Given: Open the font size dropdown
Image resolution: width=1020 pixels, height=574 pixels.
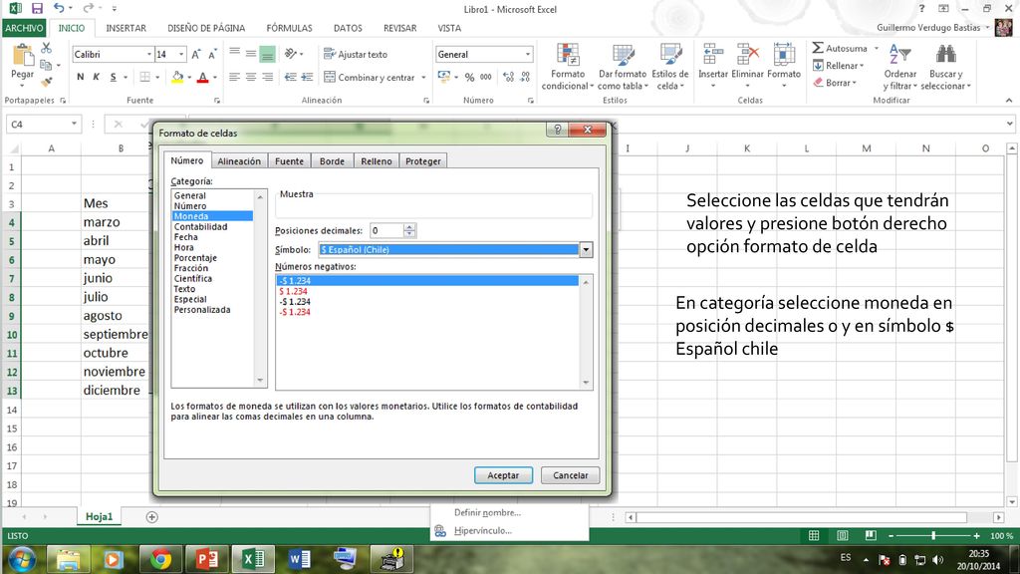Looking at the screenshot, I should point(181,55).
